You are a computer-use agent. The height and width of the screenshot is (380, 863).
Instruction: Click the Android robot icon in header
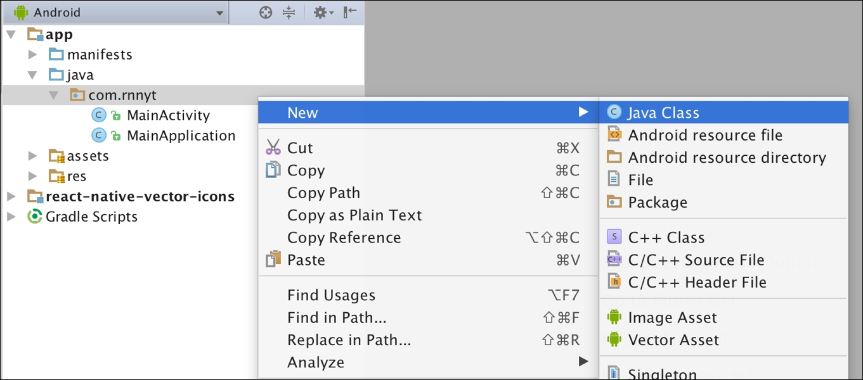pos(21,12)
